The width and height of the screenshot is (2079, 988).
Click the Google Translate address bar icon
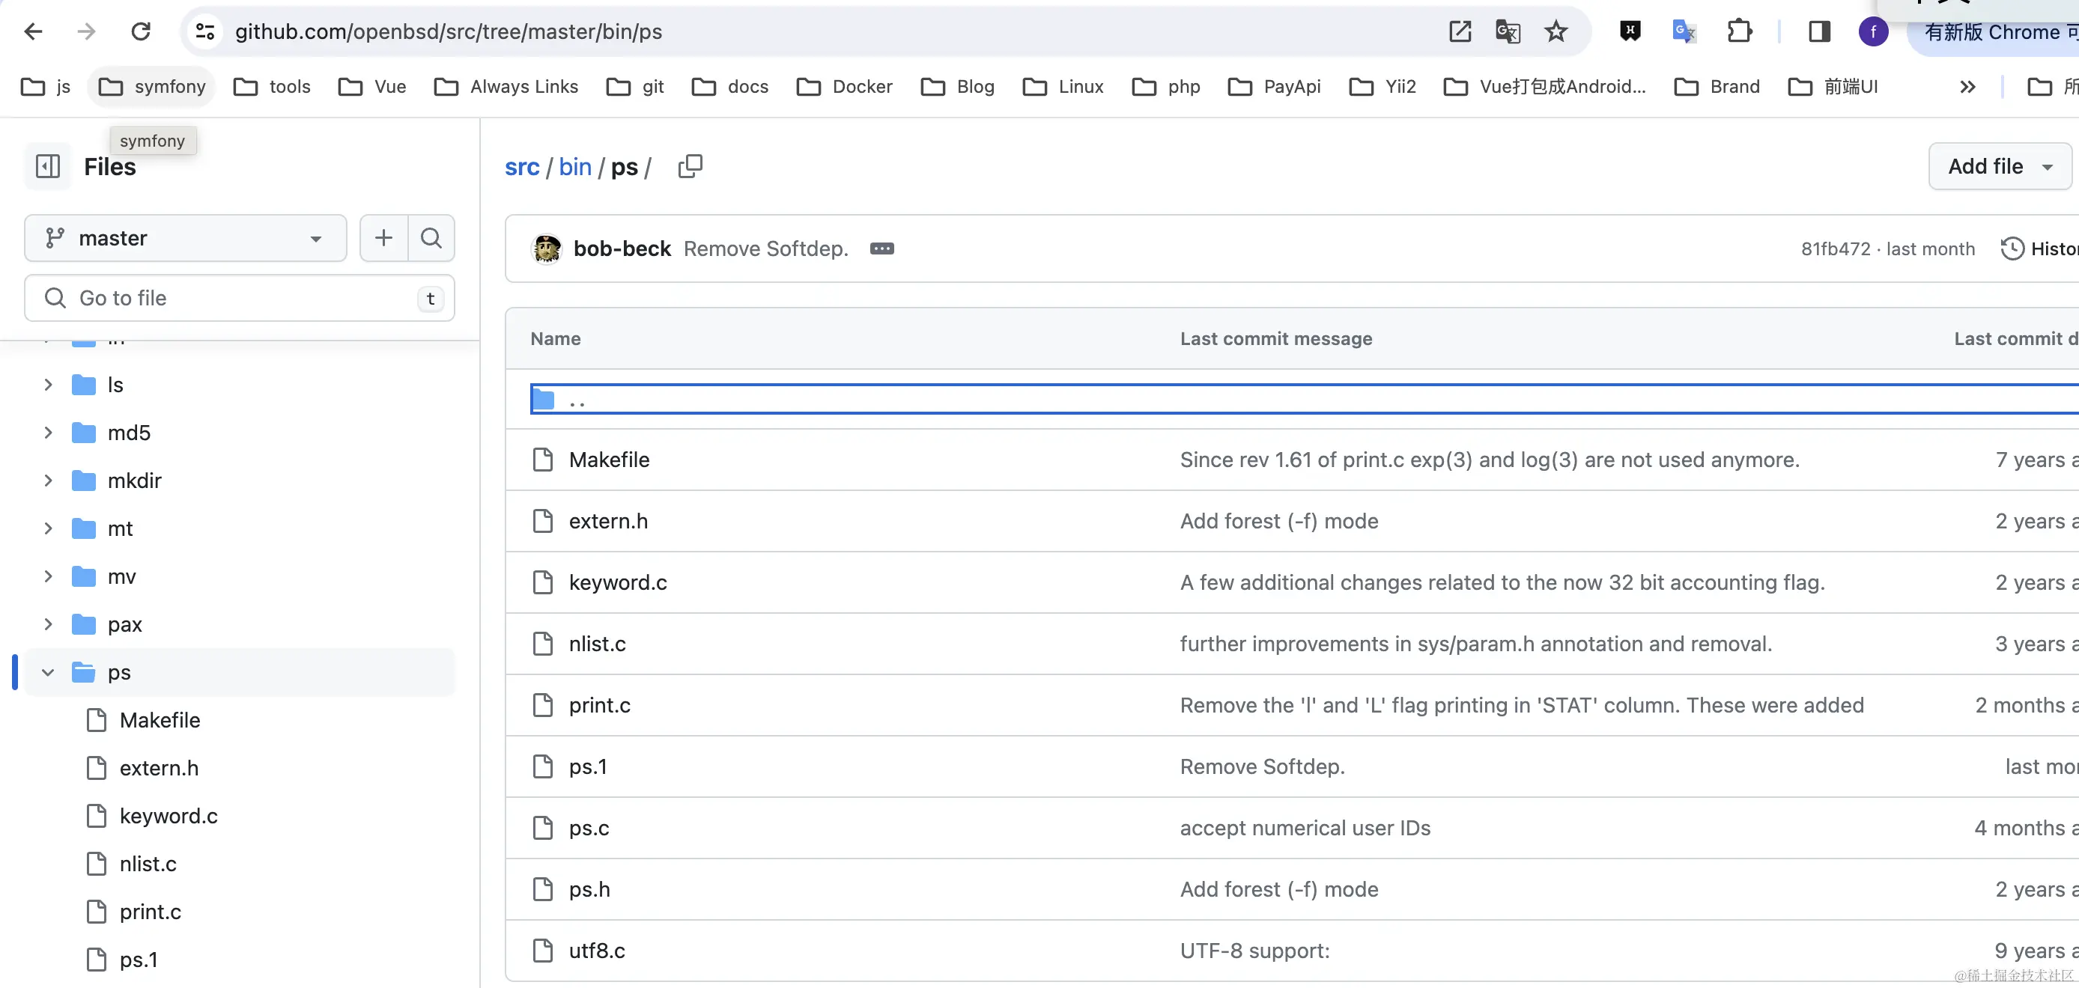pyautogui.click(x=1508, y=31)
